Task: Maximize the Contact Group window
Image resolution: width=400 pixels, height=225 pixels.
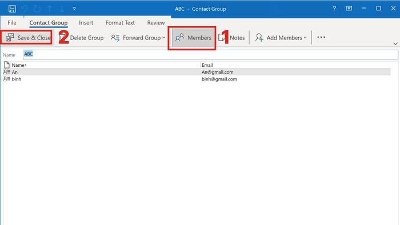Action: [378, 9]
